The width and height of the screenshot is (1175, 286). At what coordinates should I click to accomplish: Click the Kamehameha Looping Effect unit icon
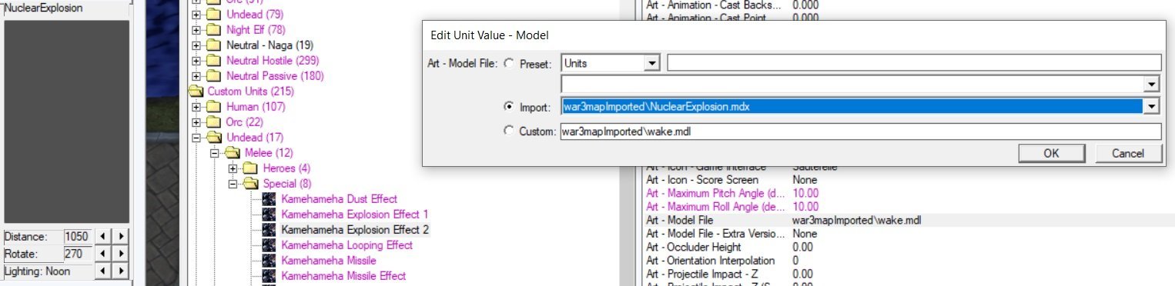[x=269, y=245]
